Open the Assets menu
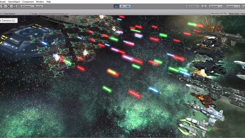Image resolution: width=245 pixels, height=138 pixels. [x=3, y=2]
